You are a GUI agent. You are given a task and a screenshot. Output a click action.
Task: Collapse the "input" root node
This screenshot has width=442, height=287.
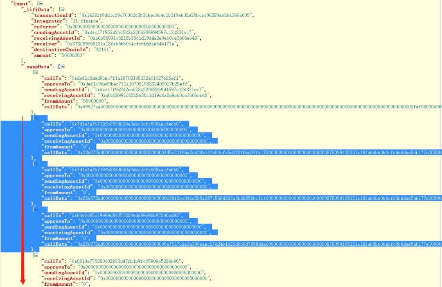(x=41, y=4)
